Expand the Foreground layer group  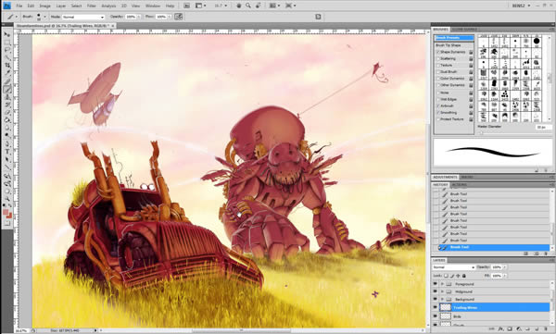pos(442,284)
